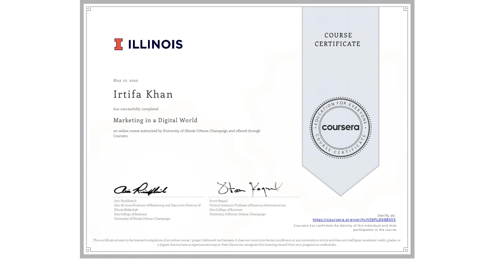The height and width of the screenshot is (259, 495).
Task: Click 'Gies College of Business' under Steve Raquel
Action: click(226, 210)
